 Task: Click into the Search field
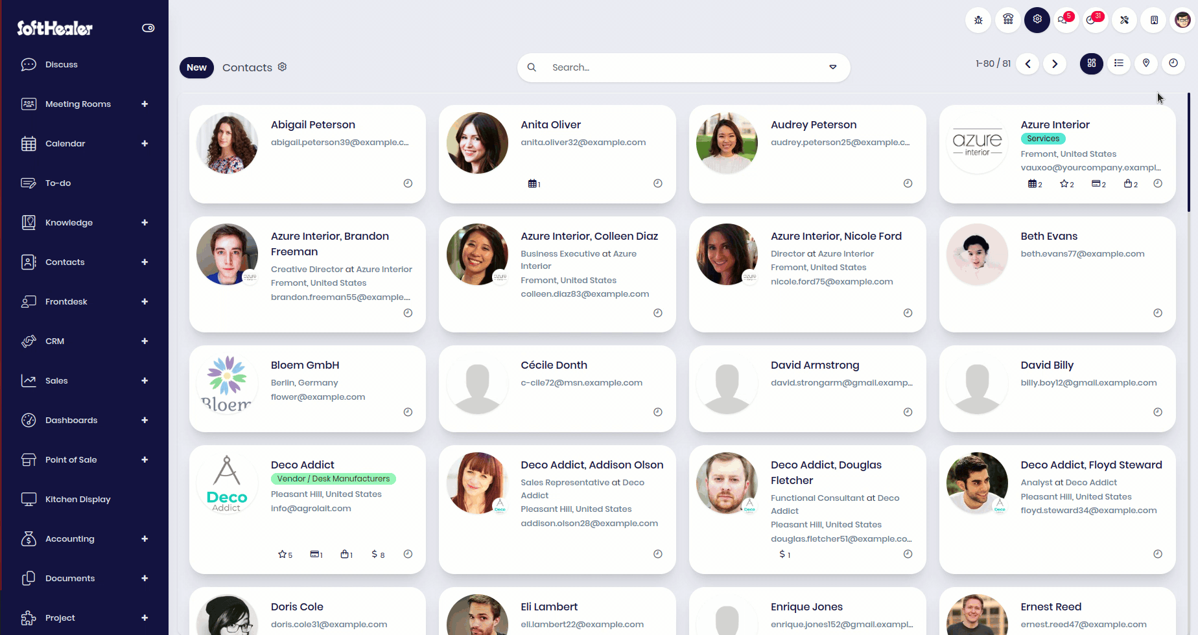[x=681, y=67]
